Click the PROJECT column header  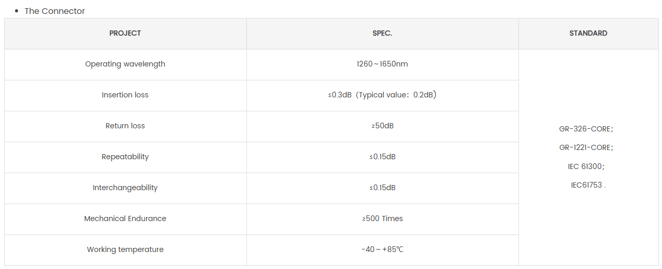125,33
